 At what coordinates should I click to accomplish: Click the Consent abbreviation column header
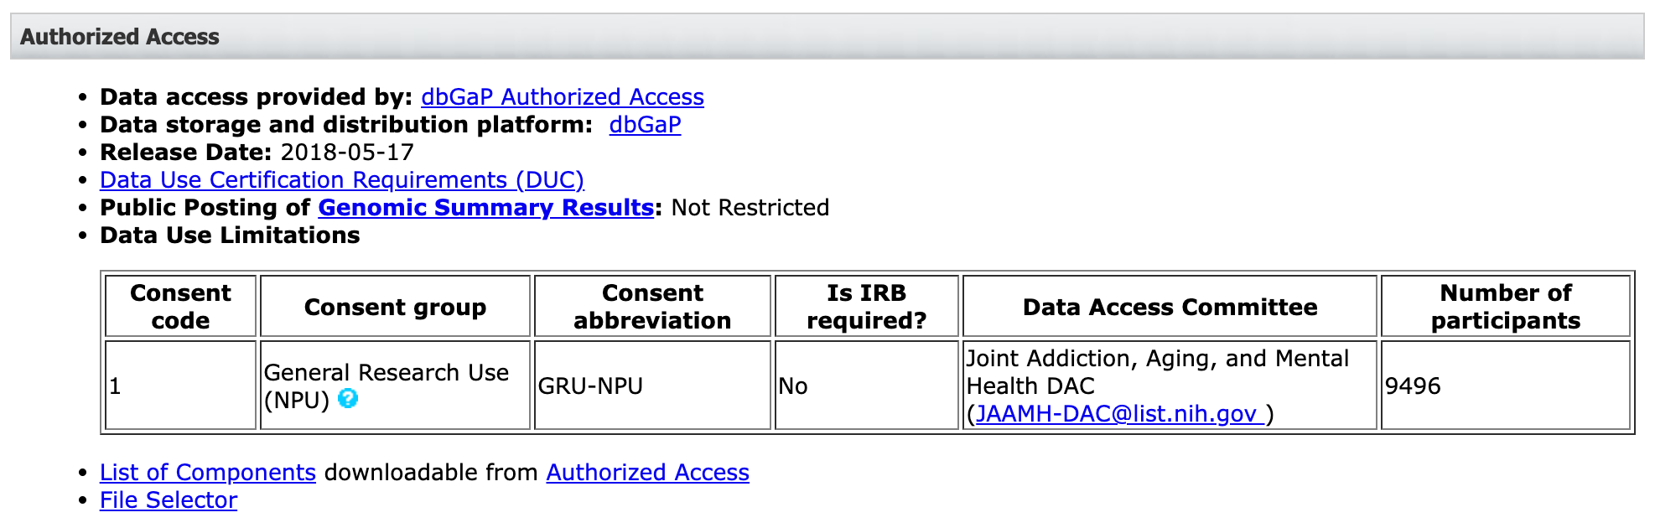pos(652,307)
